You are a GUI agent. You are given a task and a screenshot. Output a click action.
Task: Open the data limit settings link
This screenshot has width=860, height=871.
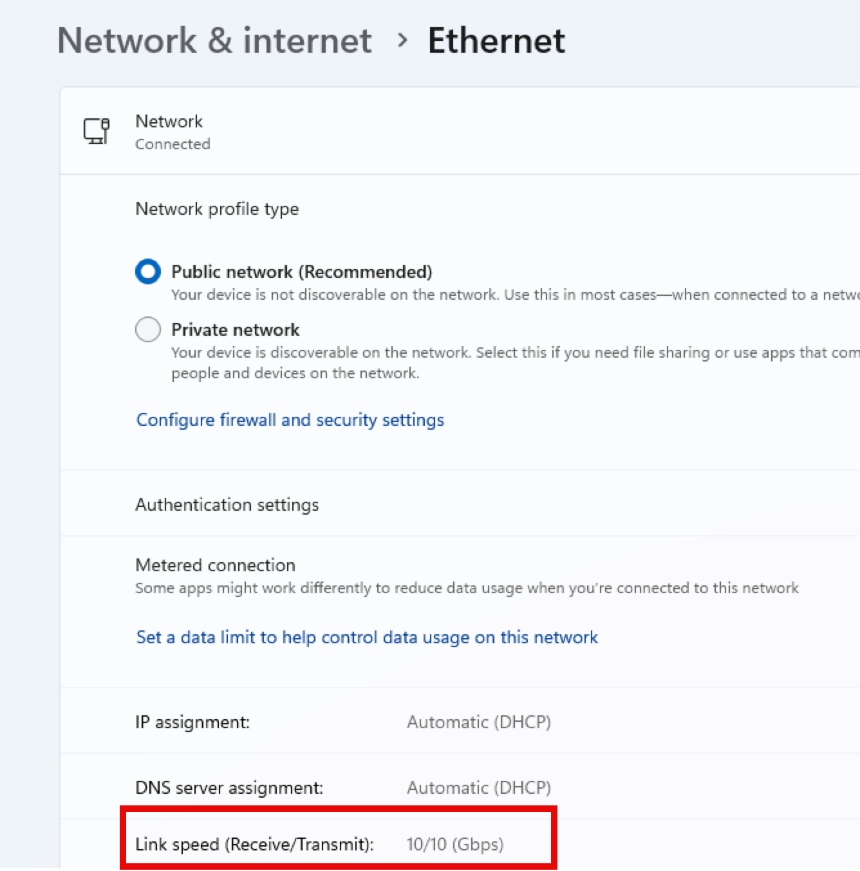pos(367,637)
